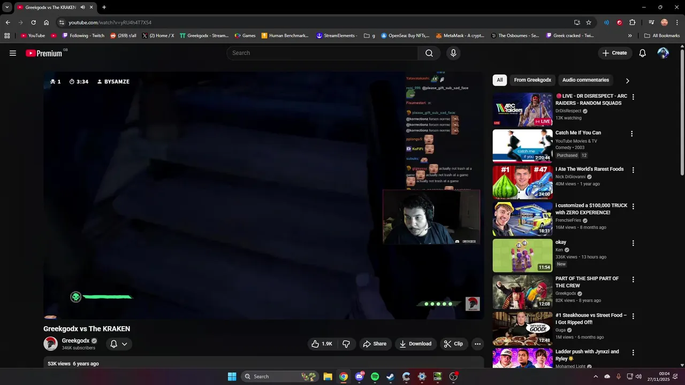Open Spotify from the taskbar
Viewport: 685px width, 385px height.
coord(375,376)
